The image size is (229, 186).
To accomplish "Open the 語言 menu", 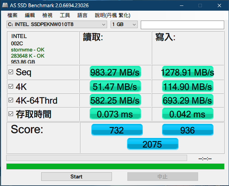I will point(82,15).
